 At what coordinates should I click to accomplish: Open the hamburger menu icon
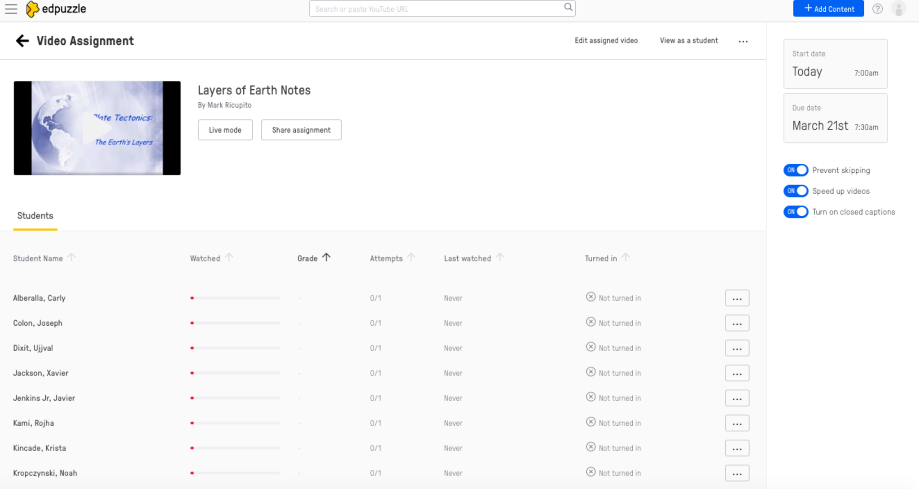pyautogui.click(x=11, y=9)
